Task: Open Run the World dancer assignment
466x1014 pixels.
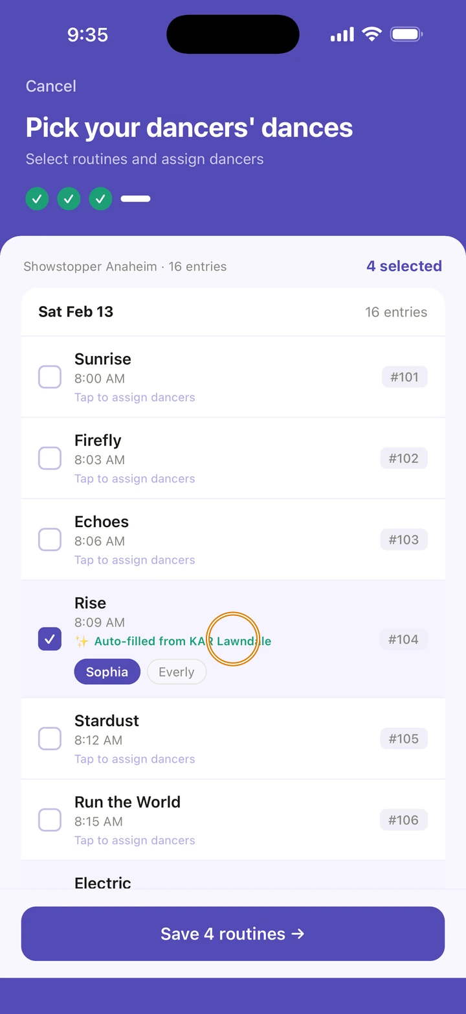Action: click(135, 840)
